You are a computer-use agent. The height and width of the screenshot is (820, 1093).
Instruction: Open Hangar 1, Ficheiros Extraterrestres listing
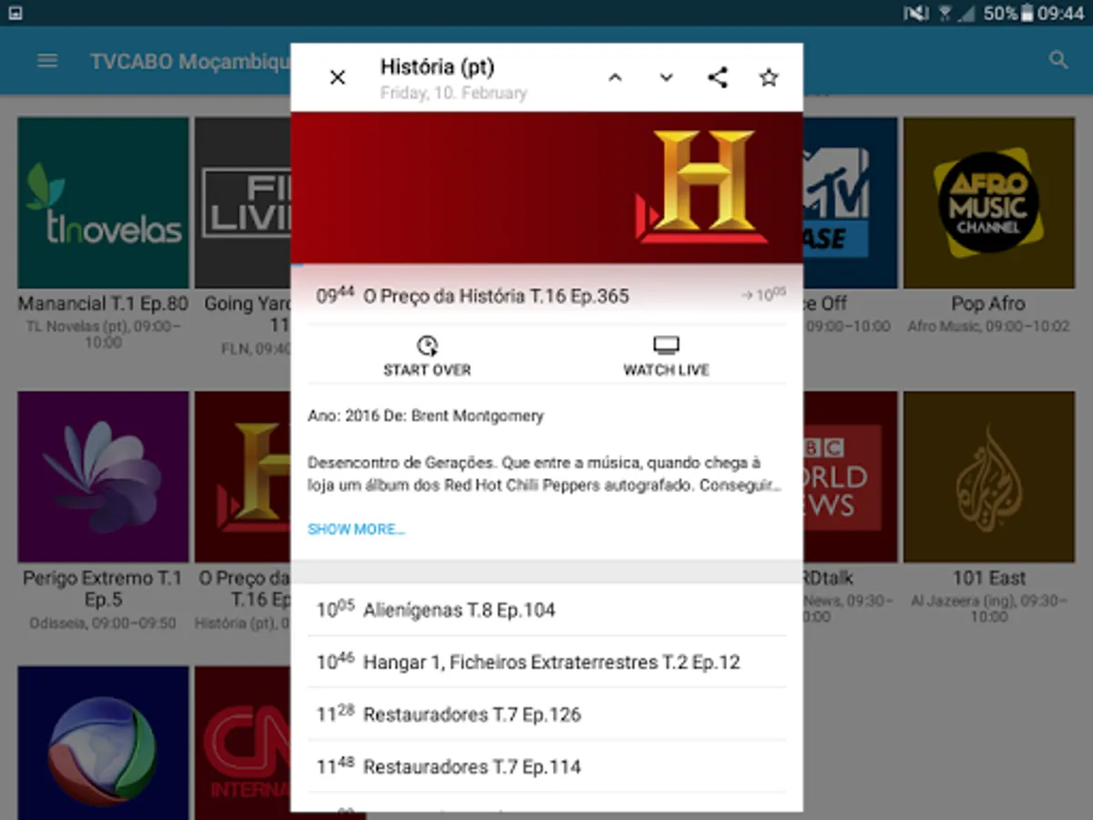pos(546,662)
